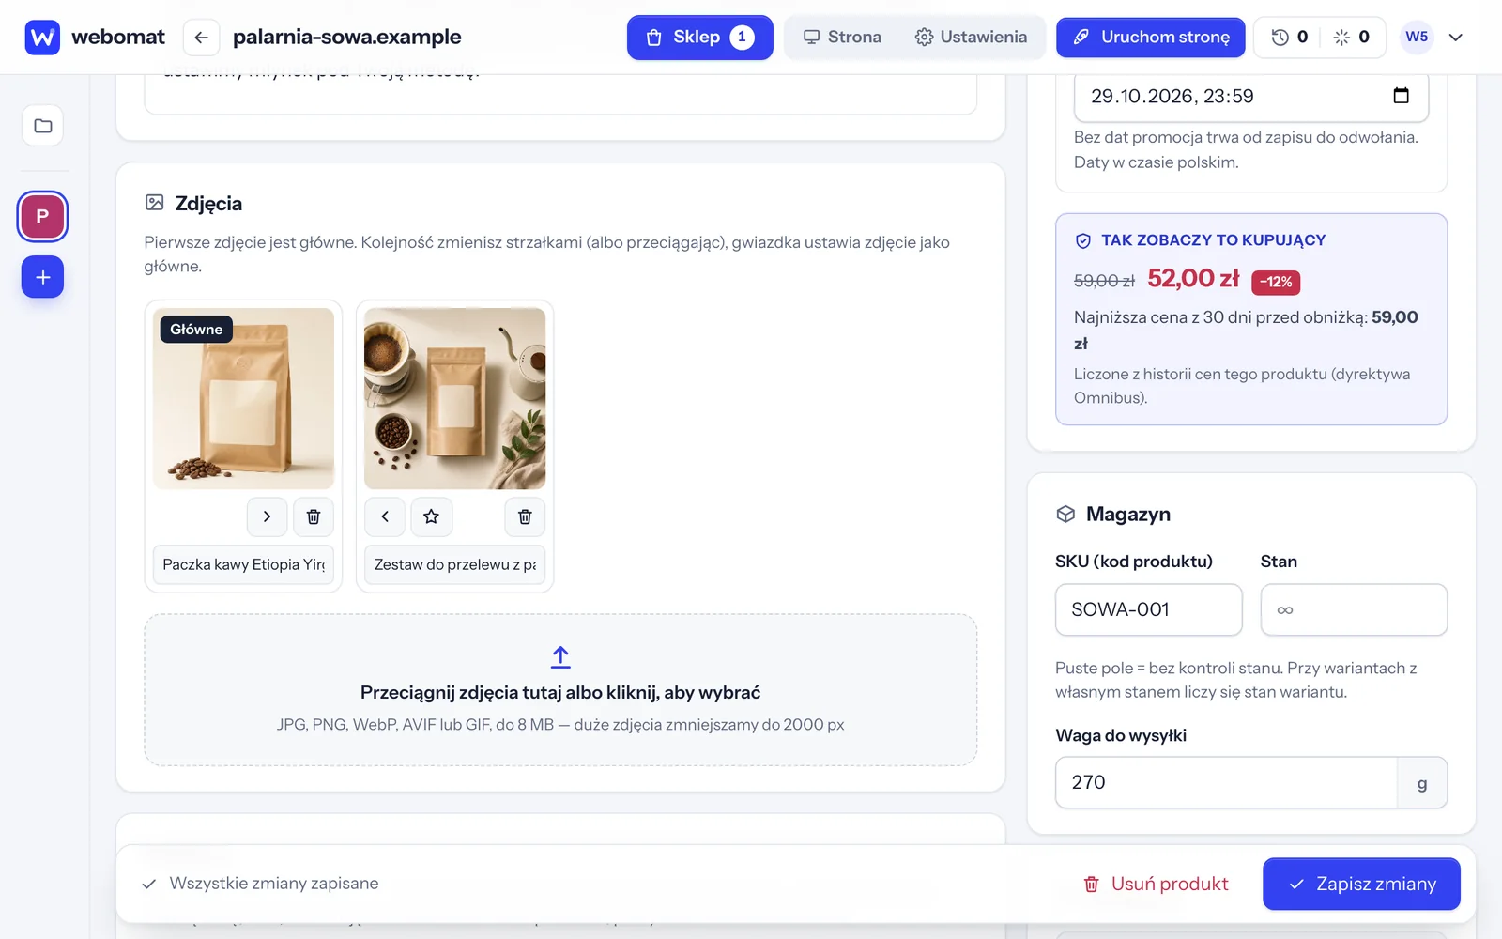
Task: Go back with the arrow button
Action: tap(201, 38)
